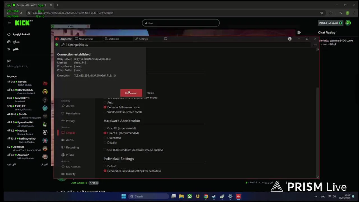Viewport: 359px width, 202px height.
Task: Click the AnyDesk monitor icon after Settings tab
Action: [165, 39]
